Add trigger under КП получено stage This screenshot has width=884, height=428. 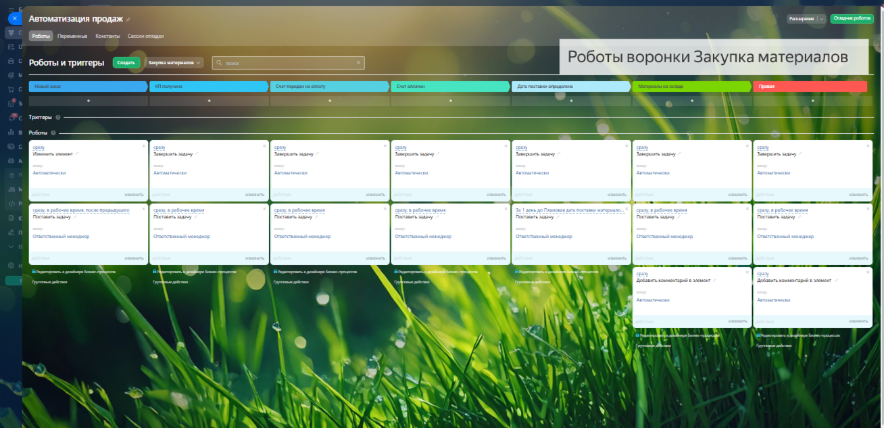209,101
